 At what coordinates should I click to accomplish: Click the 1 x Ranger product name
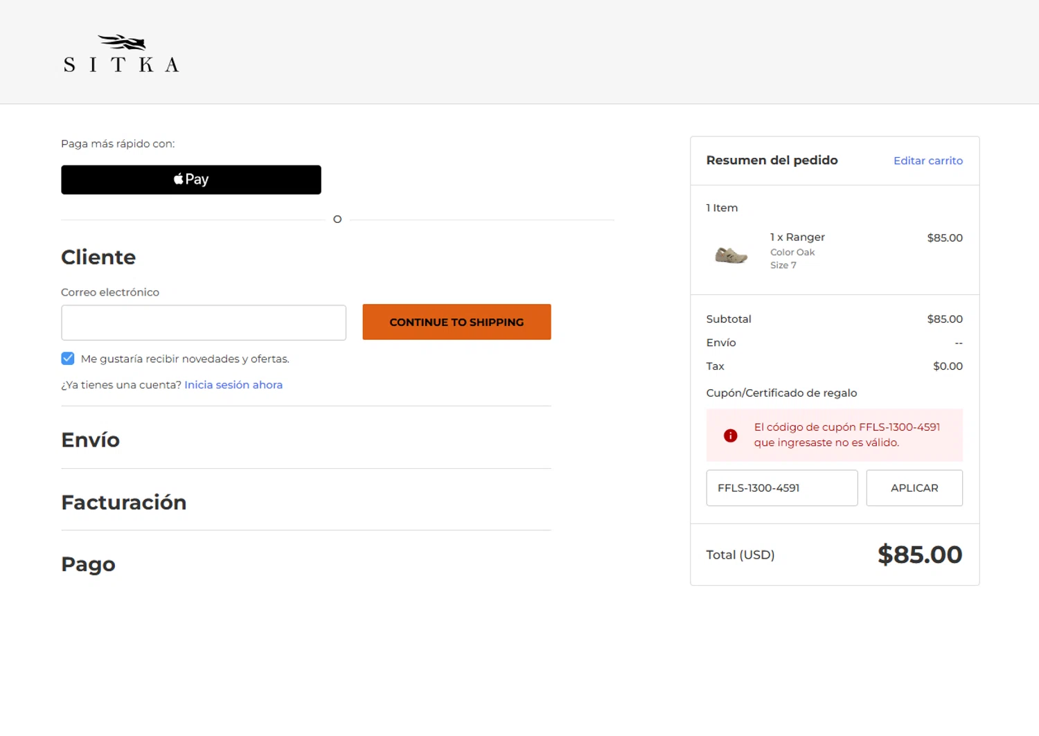[797, 237]
